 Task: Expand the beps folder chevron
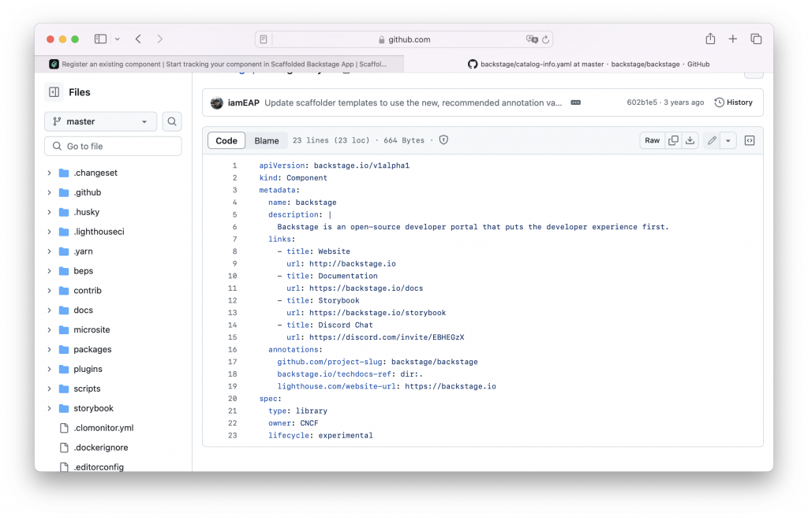pyautogui.click(x=50, y=271)
